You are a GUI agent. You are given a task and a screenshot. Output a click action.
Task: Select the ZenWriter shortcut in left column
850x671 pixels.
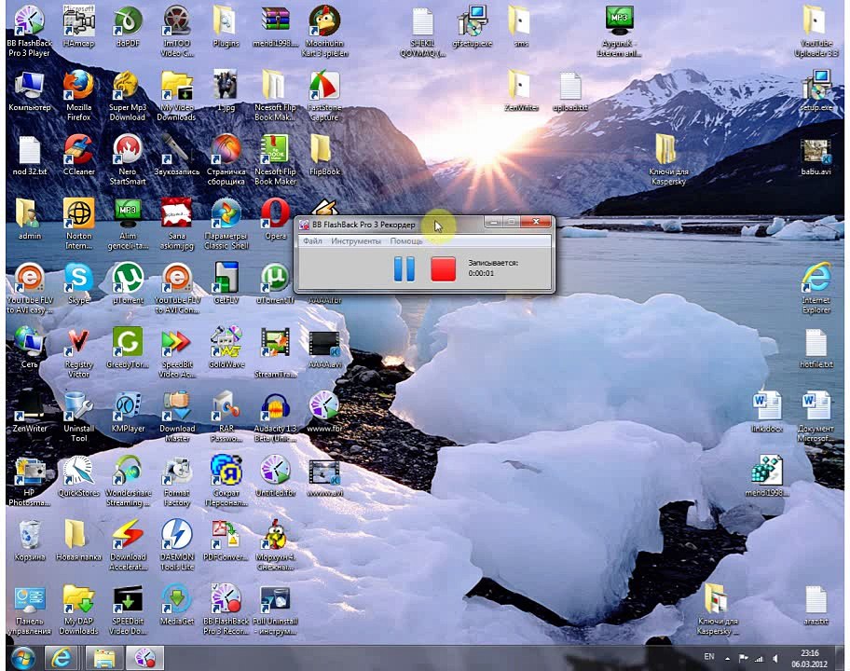point(29,412)
